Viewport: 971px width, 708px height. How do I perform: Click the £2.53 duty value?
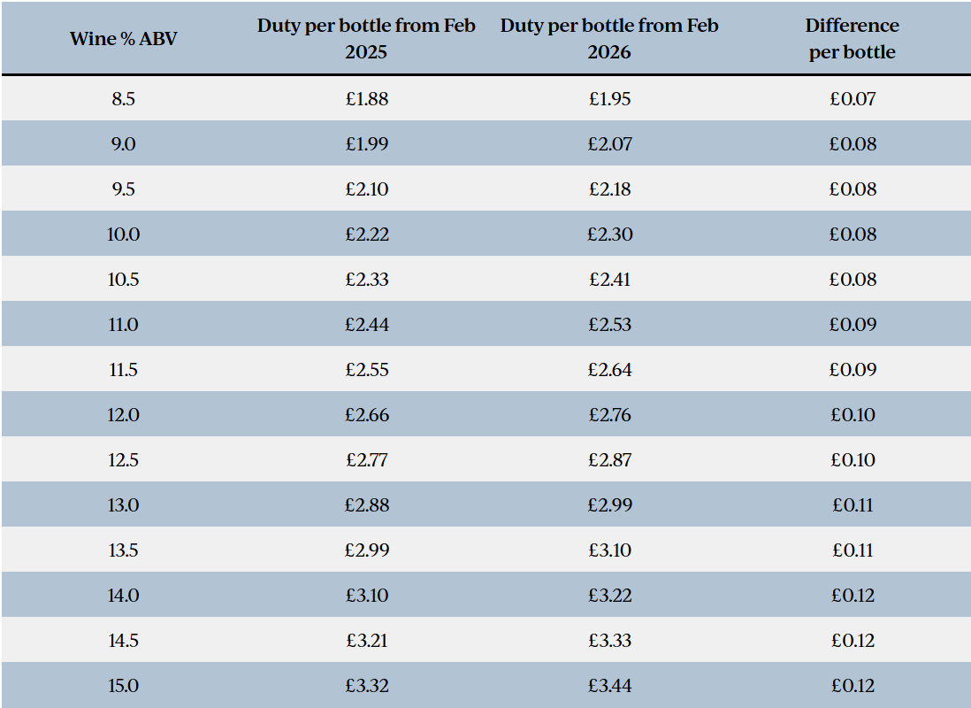(609, 325)
